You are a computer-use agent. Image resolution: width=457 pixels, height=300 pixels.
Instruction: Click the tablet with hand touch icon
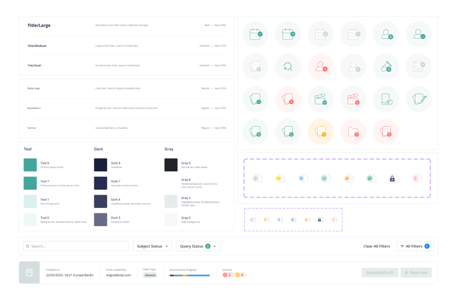(386, 99)
